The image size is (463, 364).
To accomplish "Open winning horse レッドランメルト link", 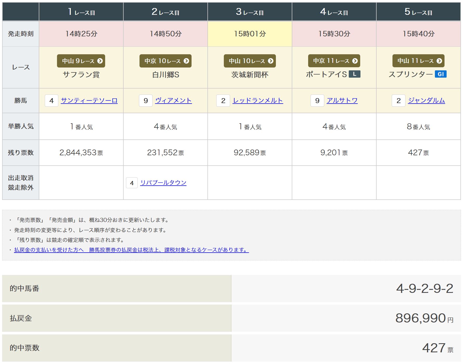I will tap(258, 100).
